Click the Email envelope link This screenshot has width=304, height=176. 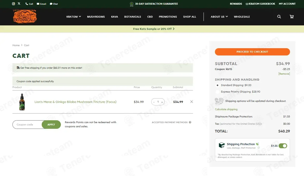click(41, 4)
